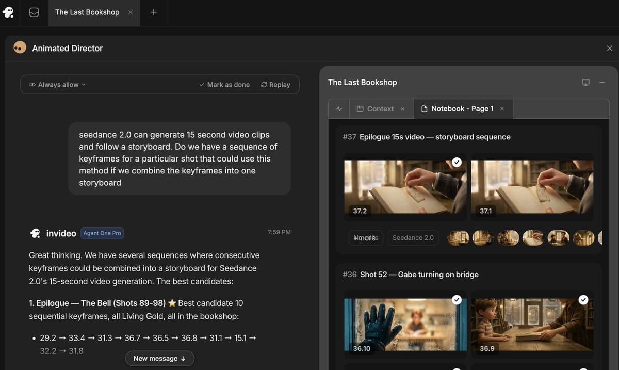Close The Last Bookshop top tab
Image resolution: width=619 pixels, height=370 pixels.
(131, 12)
